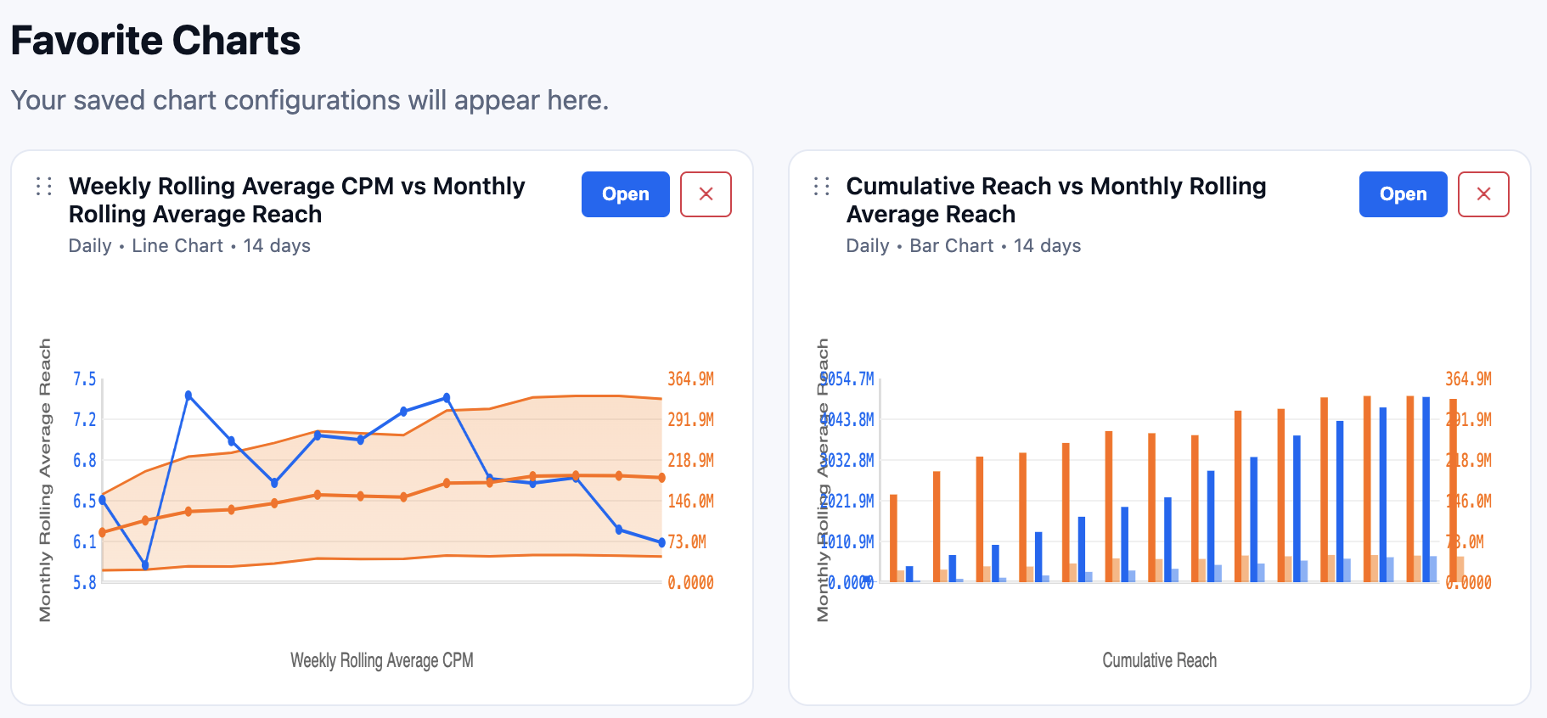Click the Weekly Rolling Average CPM x-axis label
1547x718 pixels.
tap(381, 660)
